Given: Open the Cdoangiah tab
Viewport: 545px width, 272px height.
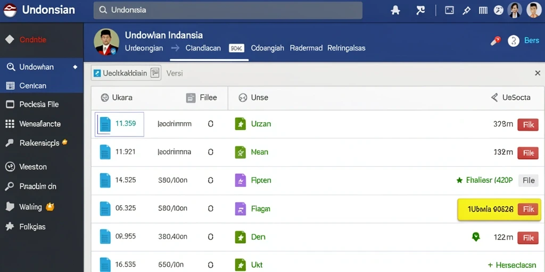Looking at the screenshot, I should [267, 48].
